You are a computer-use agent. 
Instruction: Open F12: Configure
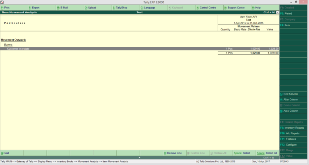click(x=293, y=145)
